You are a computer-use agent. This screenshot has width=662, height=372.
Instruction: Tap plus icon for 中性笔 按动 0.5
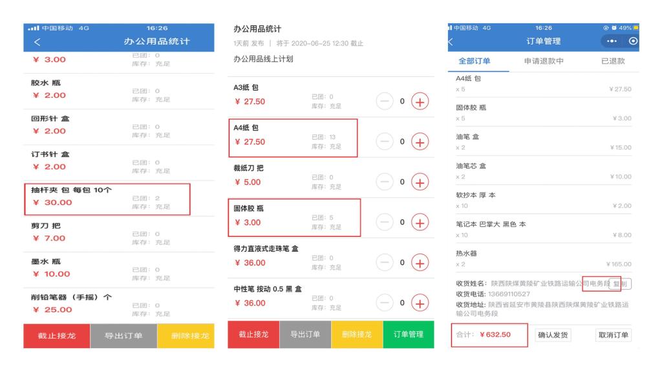coord(420,302)
